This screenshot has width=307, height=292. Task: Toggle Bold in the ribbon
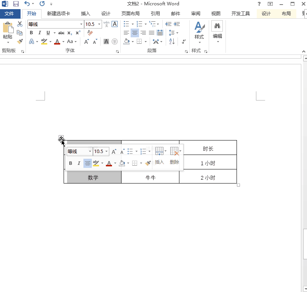click(31, 33)
